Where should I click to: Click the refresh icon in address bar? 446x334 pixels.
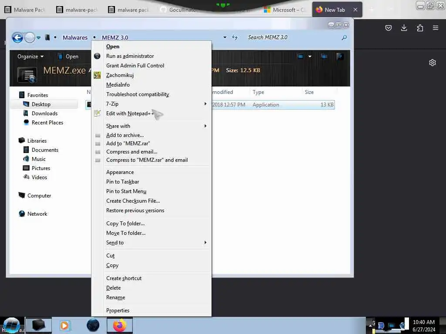(235, 37)
